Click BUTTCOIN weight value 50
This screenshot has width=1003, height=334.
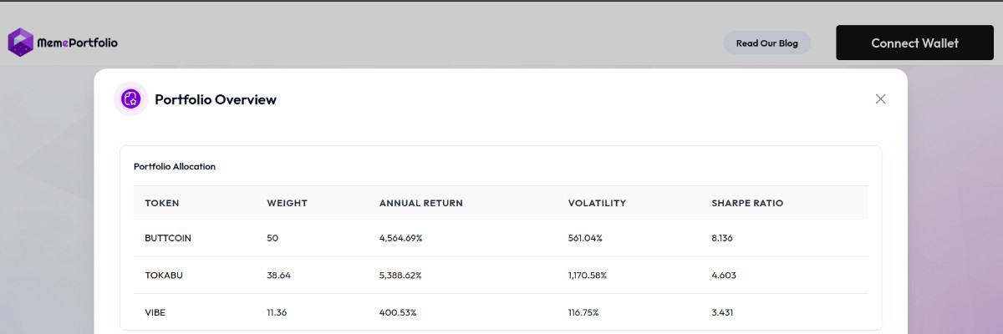272,238
